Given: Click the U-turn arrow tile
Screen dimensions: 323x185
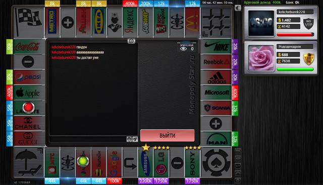Looking at the screenshot, I should coord(130,162).
